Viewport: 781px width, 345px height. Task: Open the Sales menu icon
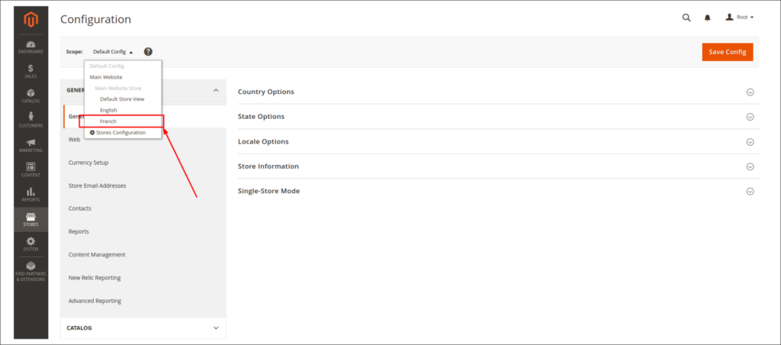click(31, 71)
